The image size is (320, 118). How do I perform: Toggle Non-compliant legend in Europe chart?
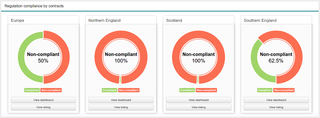[51, 90]
